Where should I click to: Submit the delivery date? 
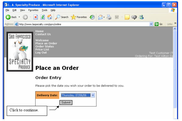(x=66, y=103)
